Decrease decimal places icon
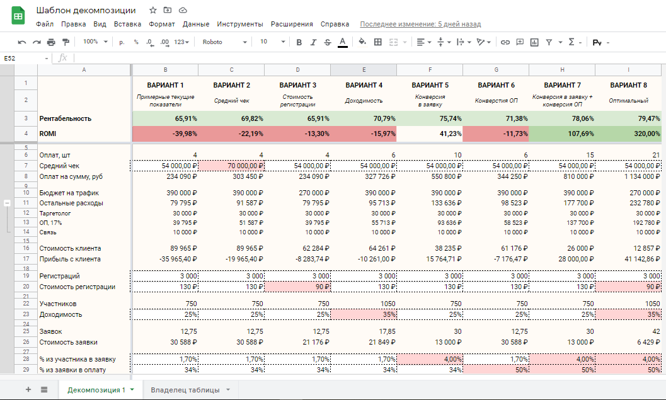Screen dimensions: 666x400 [x=149, y=42]
